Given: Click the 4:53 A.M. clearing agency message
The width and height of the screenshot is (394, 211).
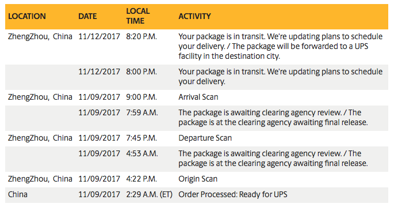Looking at the screenshot, I should [x=273, y=159].
